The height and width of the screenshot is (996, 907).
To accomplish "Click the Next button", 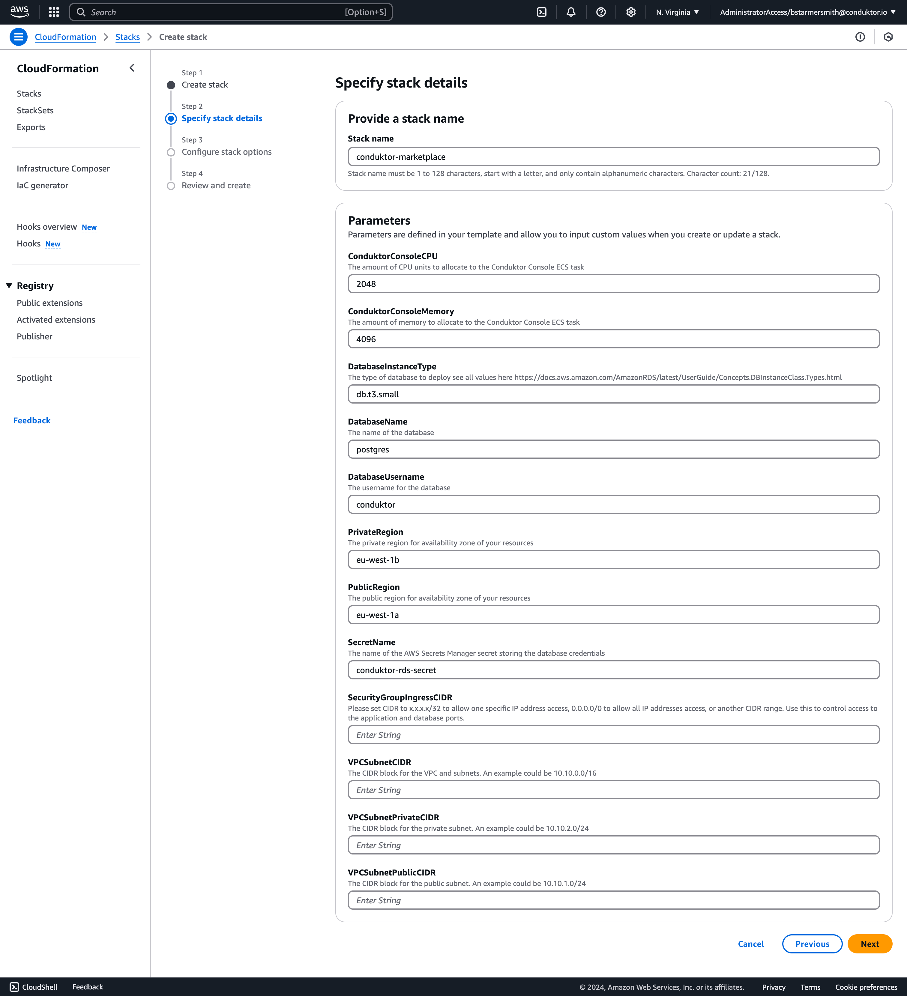I will coord(870,944).
